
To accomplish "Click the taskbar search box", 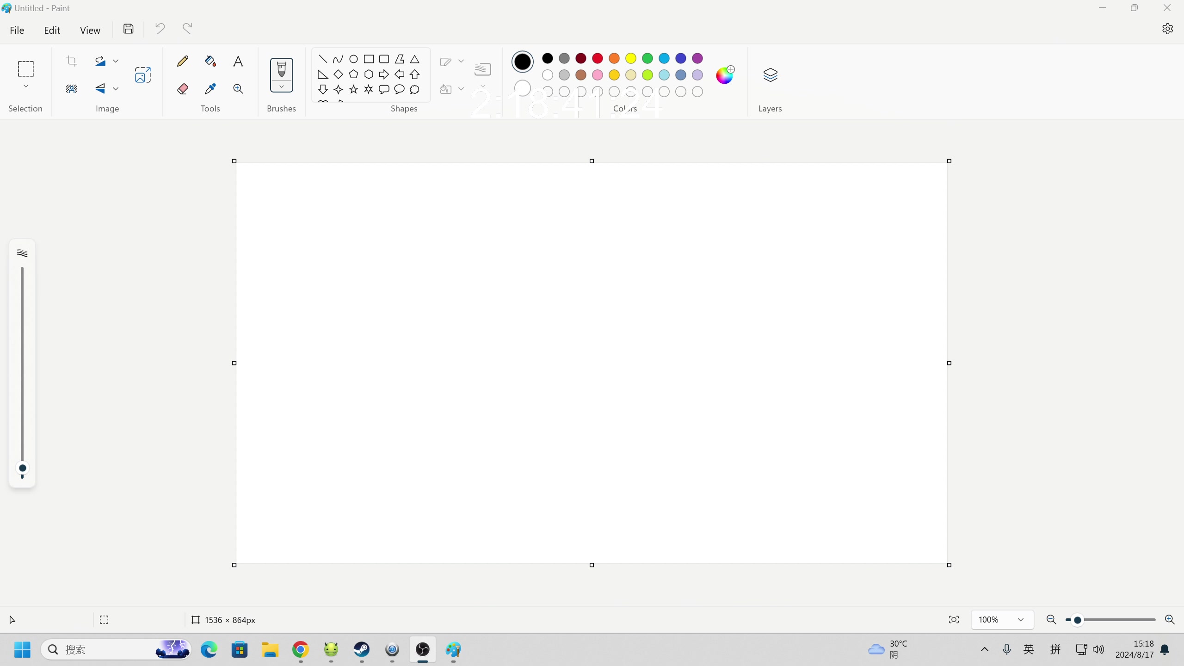I will (117, 650).
